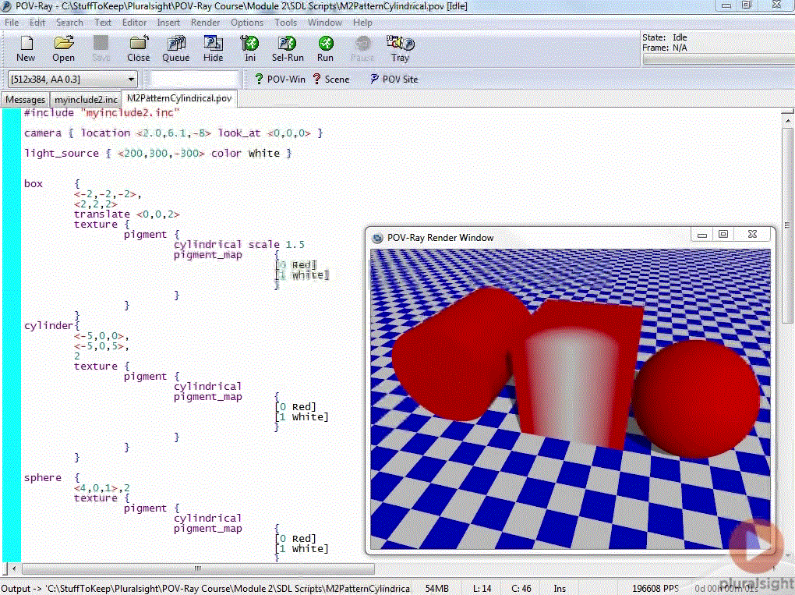Screen dimensions: 795x595
Task: Click the editor horizontal scrollbar
Action: (198, 568)
